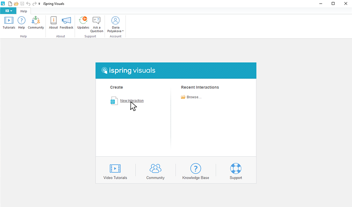352x207 pixels.
Task: Expand the Quick Access Toolbar customize arrow
Action: [x=40, y=4]
